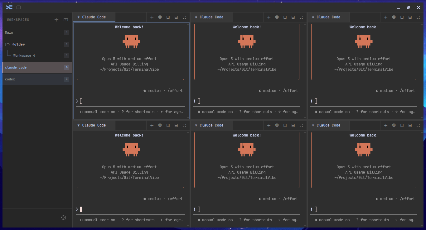Select the Claude Code tab in bottom-right pane
The image size is (426, 230).
[x=329, y=125]
